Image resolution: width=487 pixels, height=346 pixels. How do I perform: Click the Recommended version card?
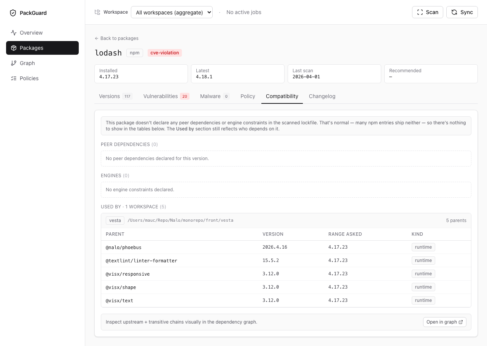coord(431,74)
